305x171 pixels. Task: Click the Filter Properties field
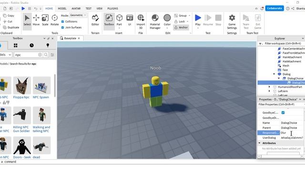click(281, 104)
